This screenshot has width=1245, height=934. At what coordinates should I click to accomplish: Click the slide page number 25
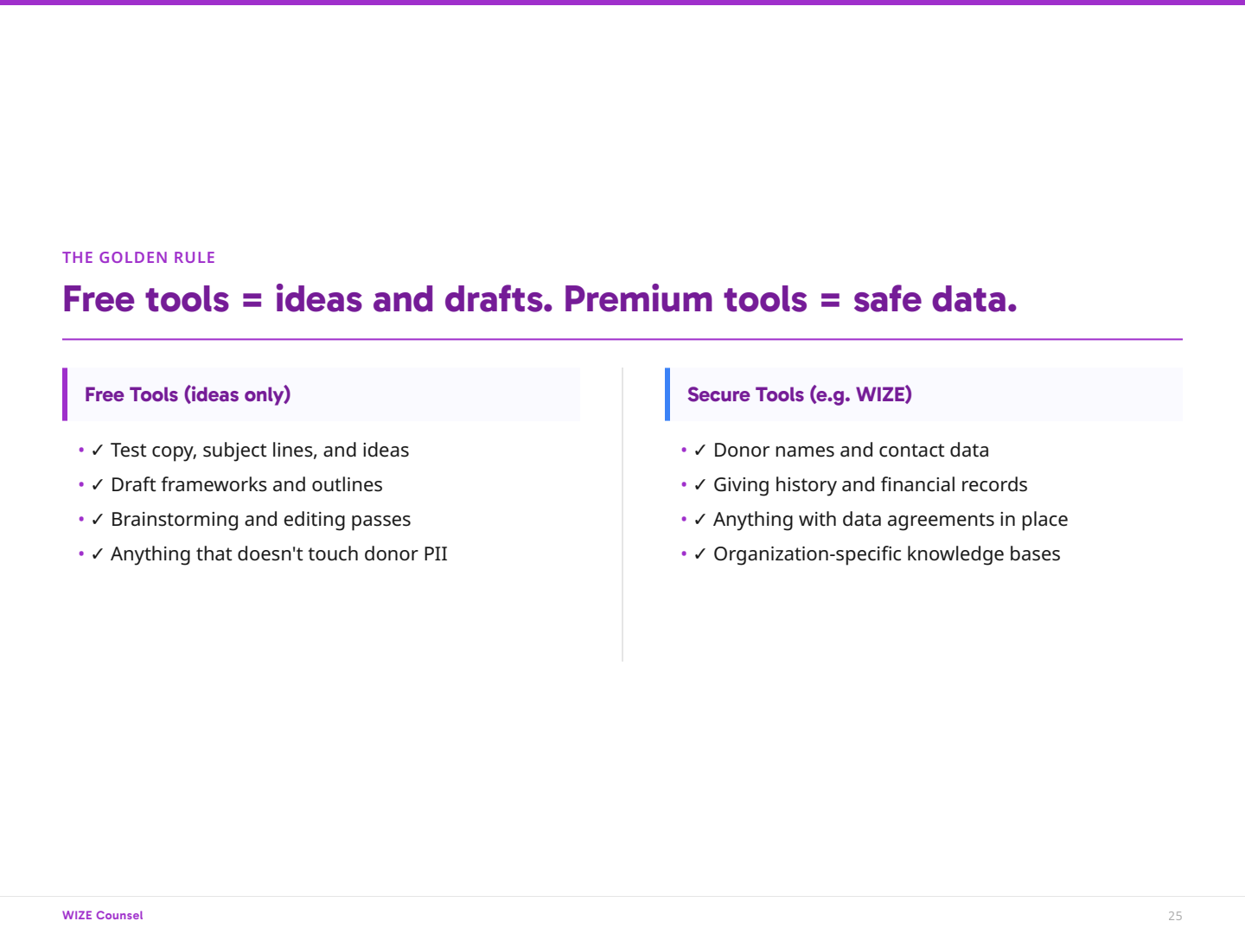pyautogui.click(x=1175, y=916)
